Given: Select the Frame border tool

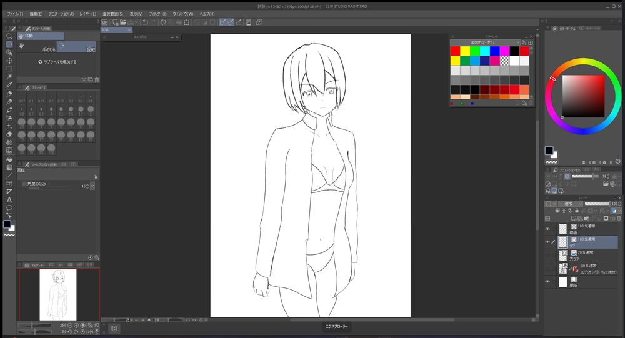Looking at the screenshot, I should coord(9,184).
